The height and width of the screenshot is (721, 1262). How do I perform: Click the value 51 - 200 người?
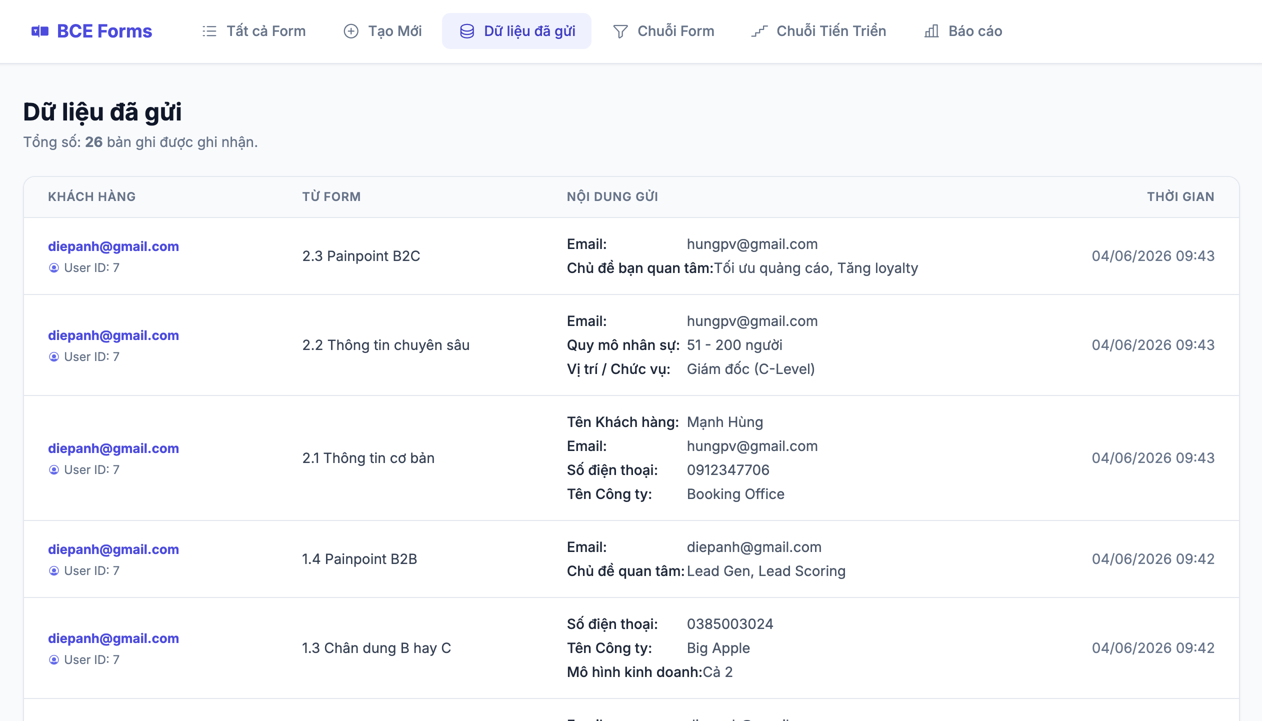[734, 345]
